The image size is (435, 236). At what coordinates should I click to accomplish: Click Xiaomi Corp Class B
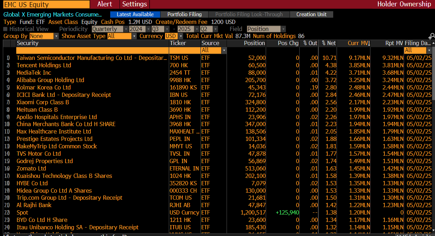[43, 102]
